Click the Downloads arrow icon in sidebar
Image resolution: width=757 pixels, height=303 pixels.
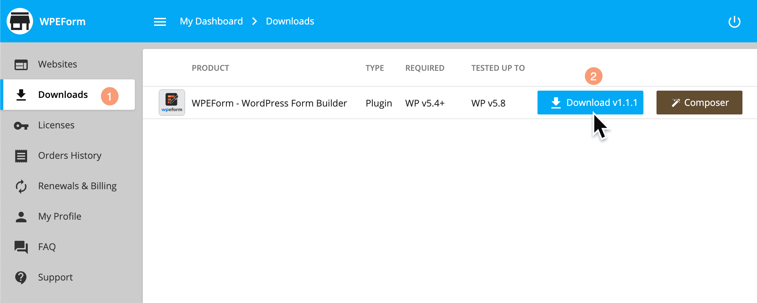(x=21, y=95)
